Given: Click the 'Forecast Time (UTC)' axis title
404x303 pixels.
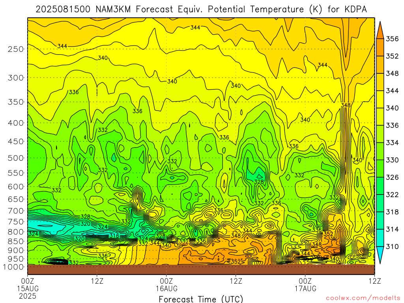Looking at the screenshot, I should 201,299.
